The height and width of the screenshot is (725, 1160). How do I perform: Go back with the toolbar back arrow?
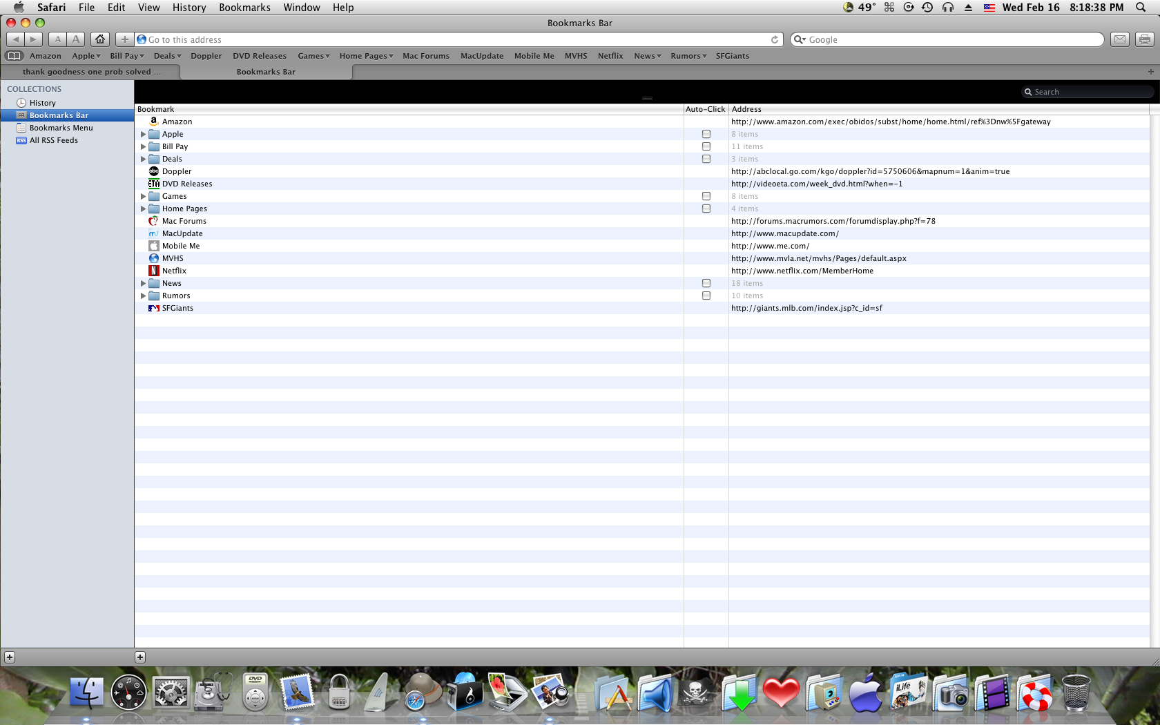tap(15, 39)
